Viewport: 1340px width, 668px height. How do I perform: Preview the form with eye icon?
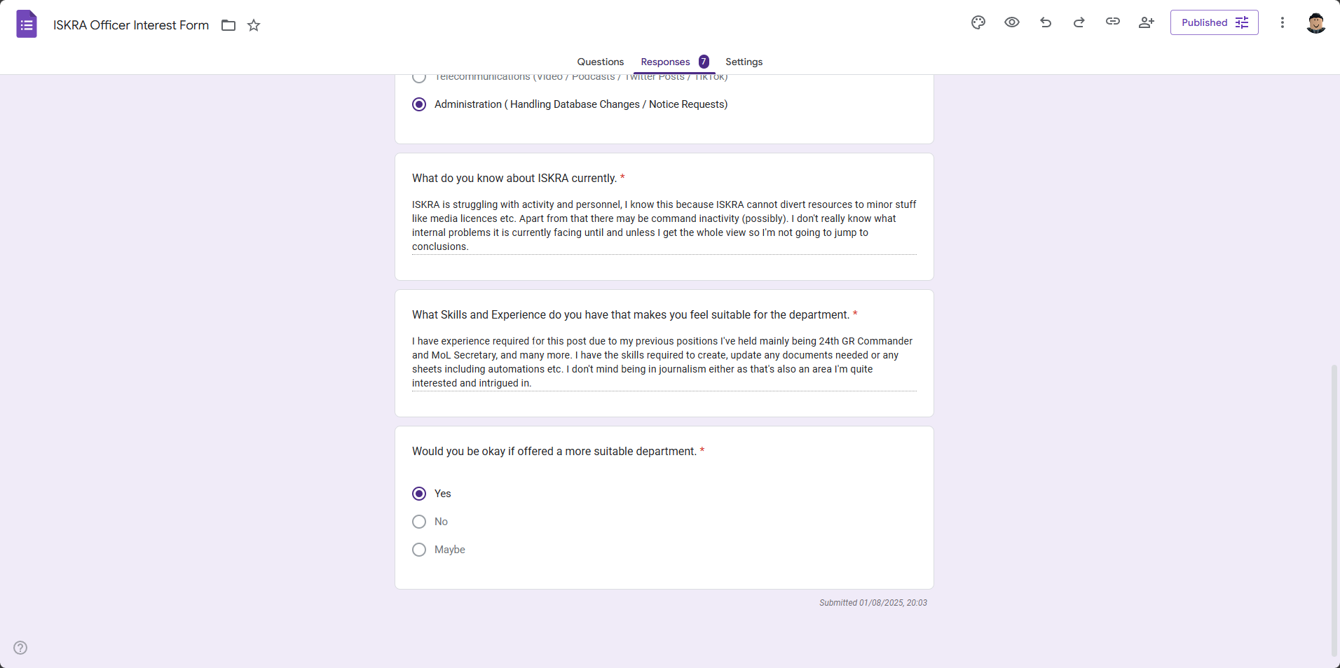click(1012, 22)
